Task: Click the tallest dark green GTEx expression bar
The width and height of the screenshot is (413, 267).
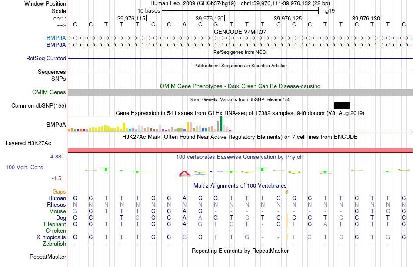Action: point(221,124)
